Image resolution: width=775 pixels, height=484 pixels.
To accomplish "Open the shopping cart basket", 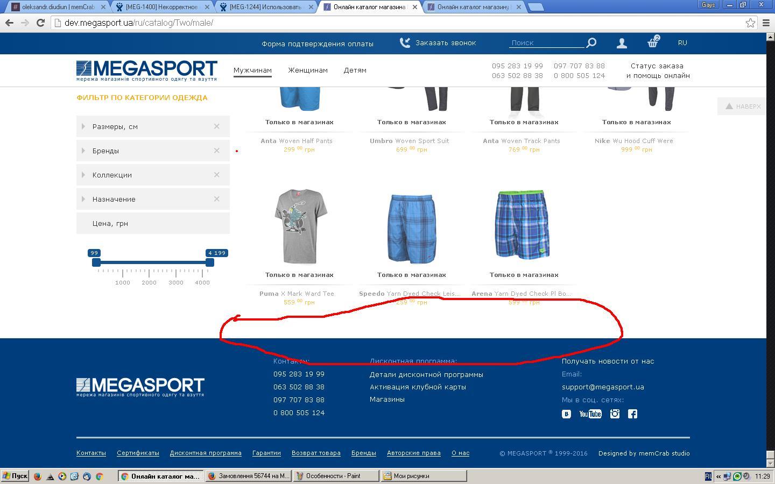I will click(653, 42).
